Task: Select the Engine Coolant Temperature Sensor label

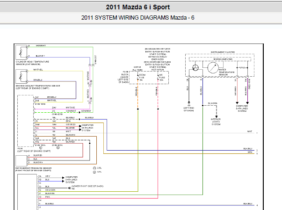Action: 38,87
